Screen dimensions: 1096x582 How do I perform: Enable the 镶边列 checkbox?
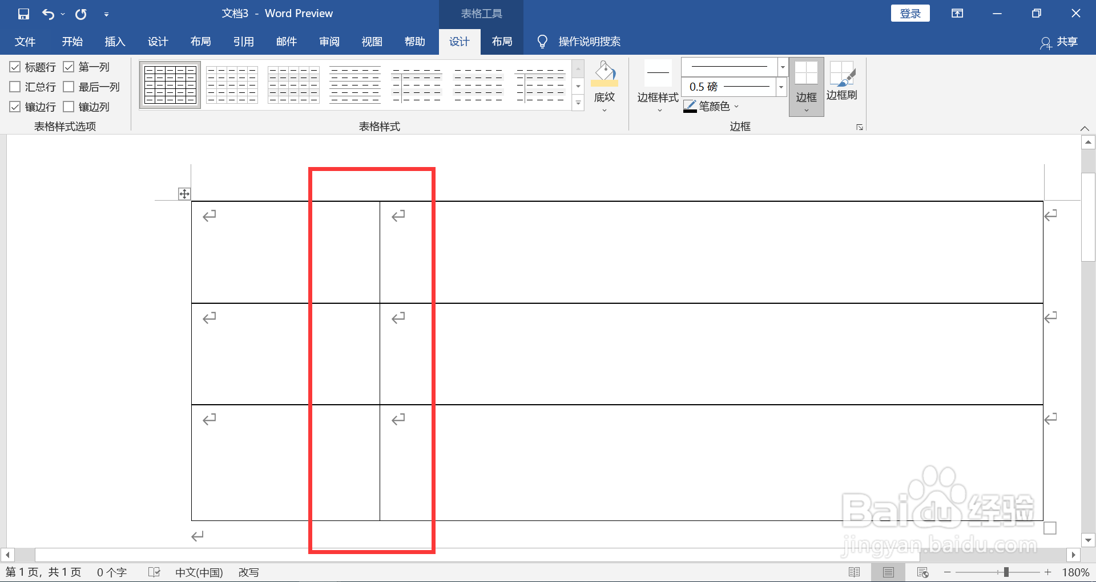point(69,107)
